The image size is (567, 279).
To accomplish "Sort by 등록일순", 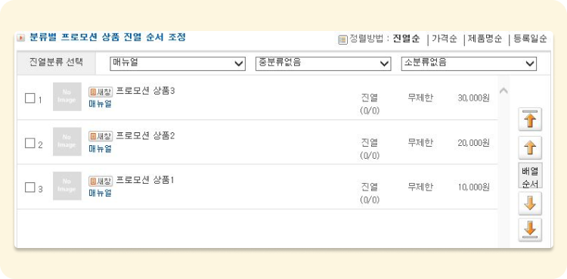I will [530, 39].
